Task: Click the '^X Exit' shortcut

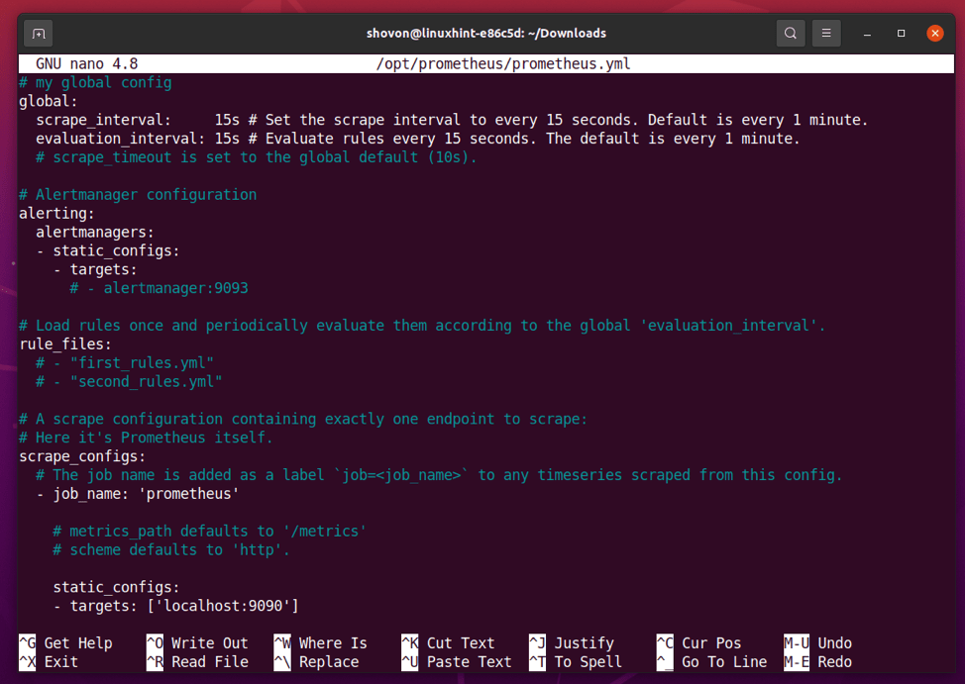Action: point(49,662)
